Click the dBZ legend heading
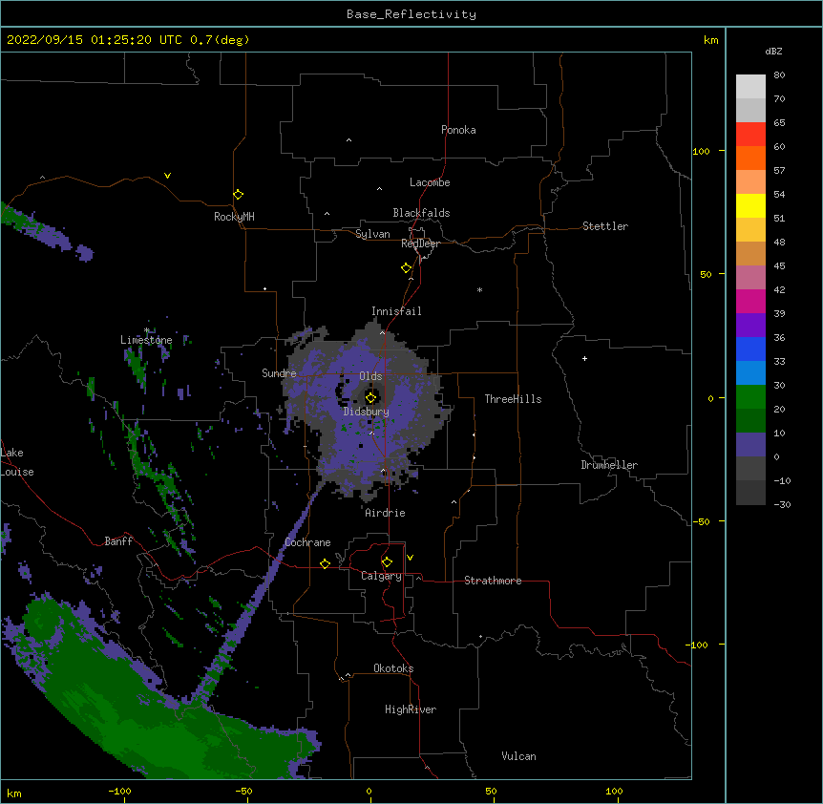Viewport: 823px width, 804px height. 773,51
